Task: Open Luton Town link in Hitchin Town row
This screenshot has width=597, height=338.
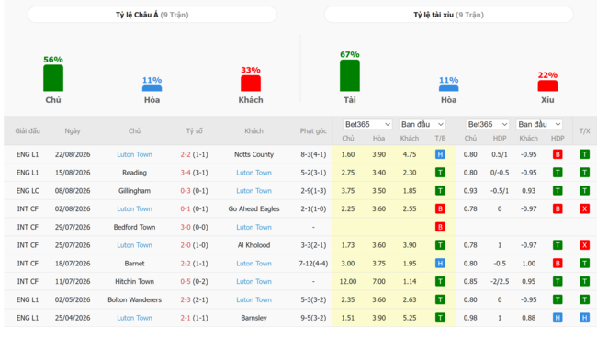Action: pos(253,282)
